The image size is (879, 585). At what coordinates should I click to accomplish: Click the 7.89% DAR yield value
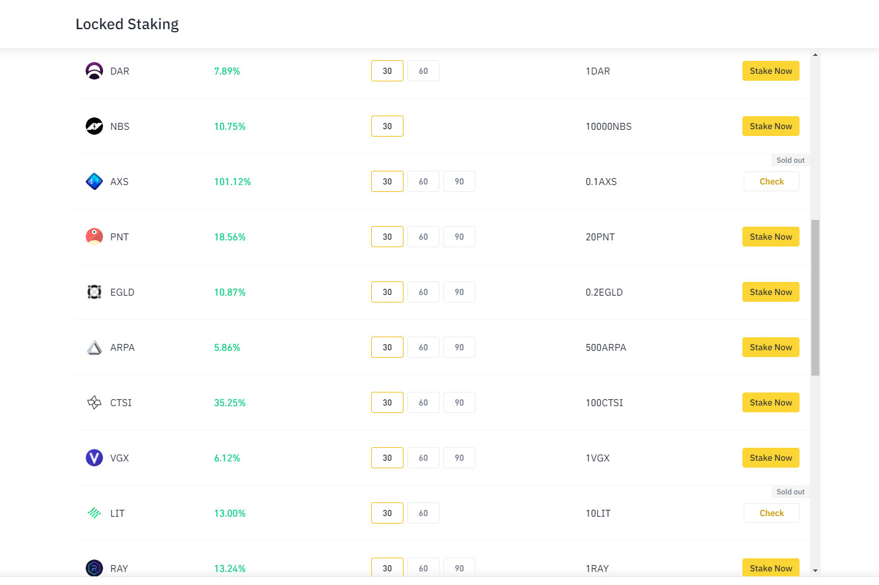227,71
